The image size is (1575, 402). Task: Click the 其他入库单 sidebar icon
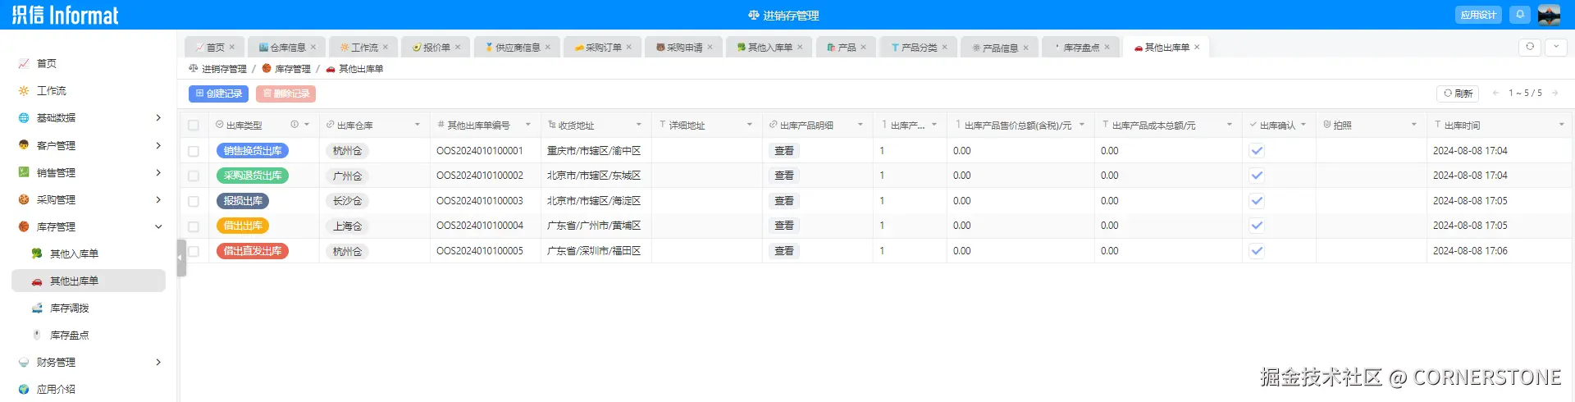(37, 254)
